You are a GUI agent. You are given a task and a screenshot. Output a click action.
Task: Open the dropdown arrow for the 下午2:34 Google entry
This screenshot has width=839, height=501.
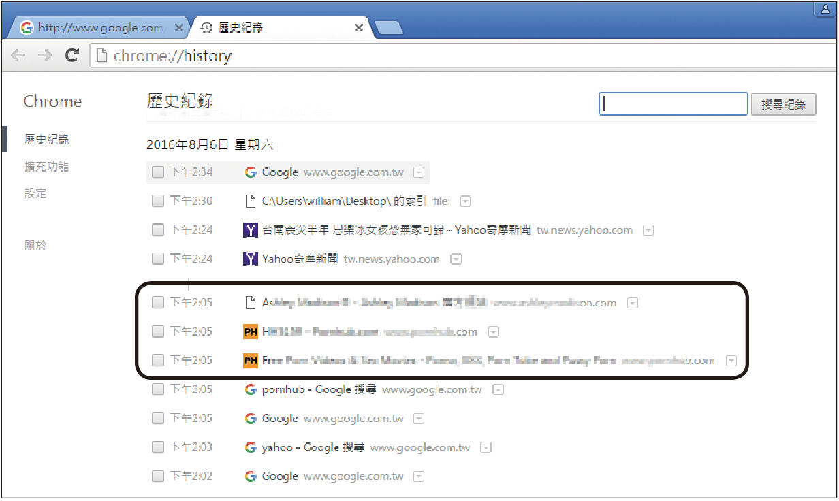(x=419, y=173)
